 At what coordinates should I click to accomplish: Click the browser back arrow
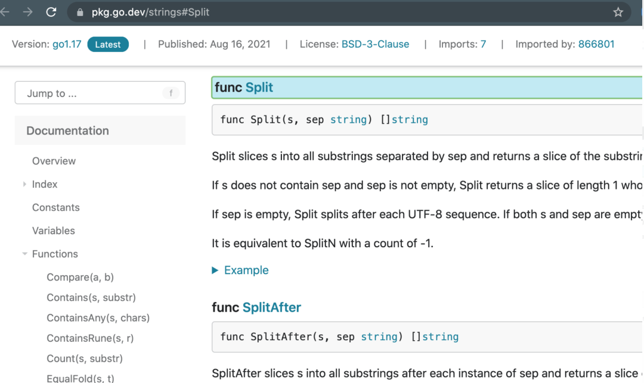pos(5,12)
